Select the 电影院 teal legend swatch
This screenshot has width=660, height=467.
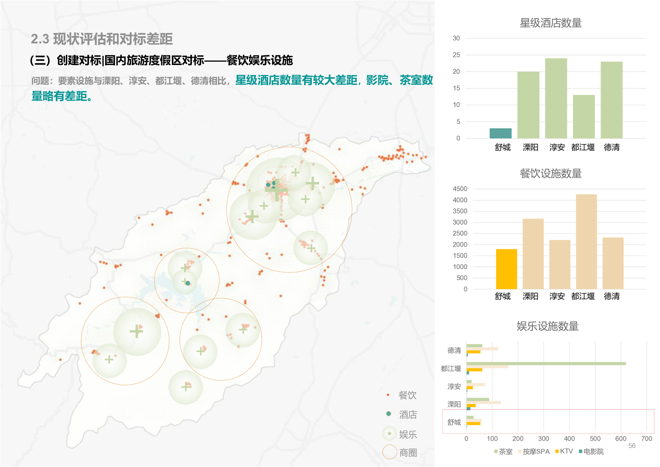coord(581,452)
